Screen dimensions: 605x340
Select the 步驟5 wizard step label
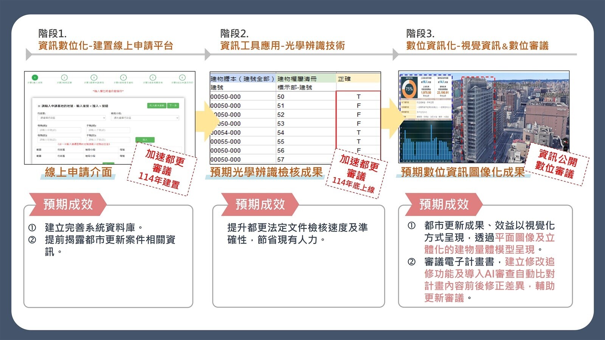(x=152, y=82)
